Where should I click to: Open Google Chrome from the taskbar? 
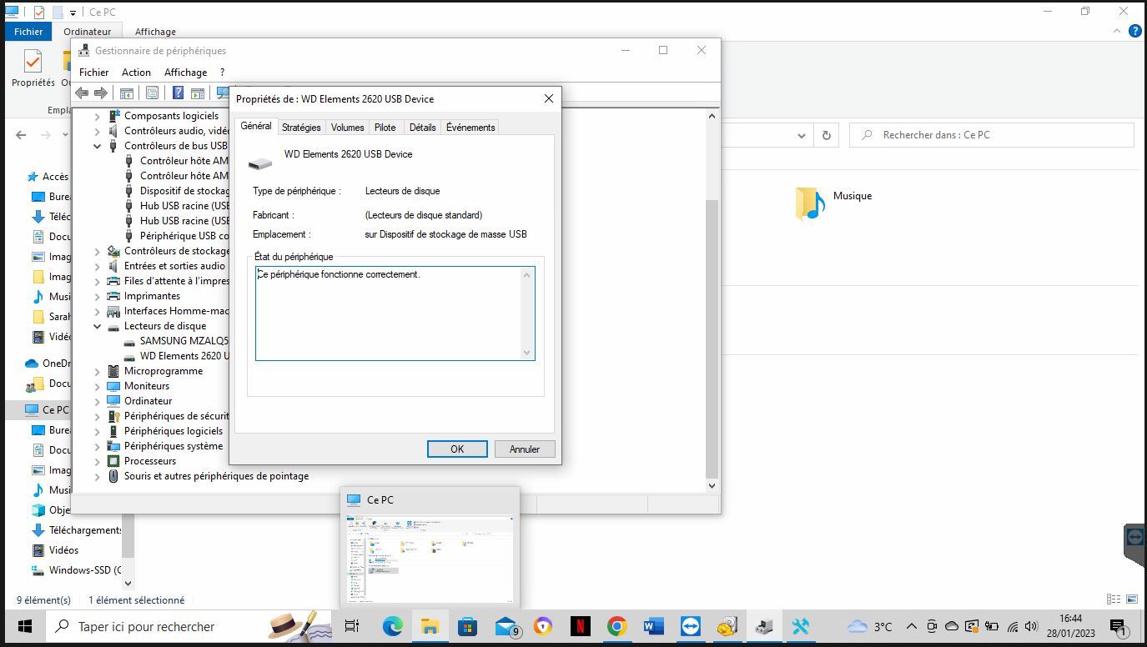[616, 626]
